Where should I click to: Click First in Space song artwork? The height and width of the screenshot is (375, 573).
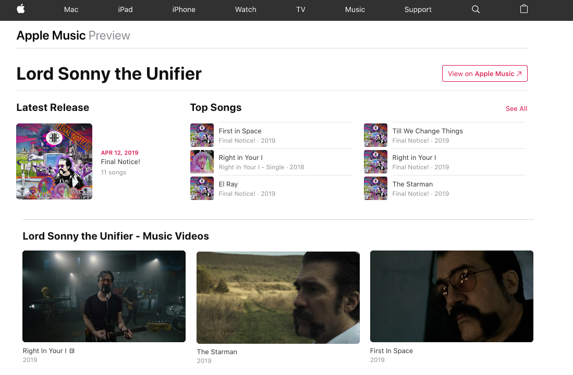tap(202, 135)
